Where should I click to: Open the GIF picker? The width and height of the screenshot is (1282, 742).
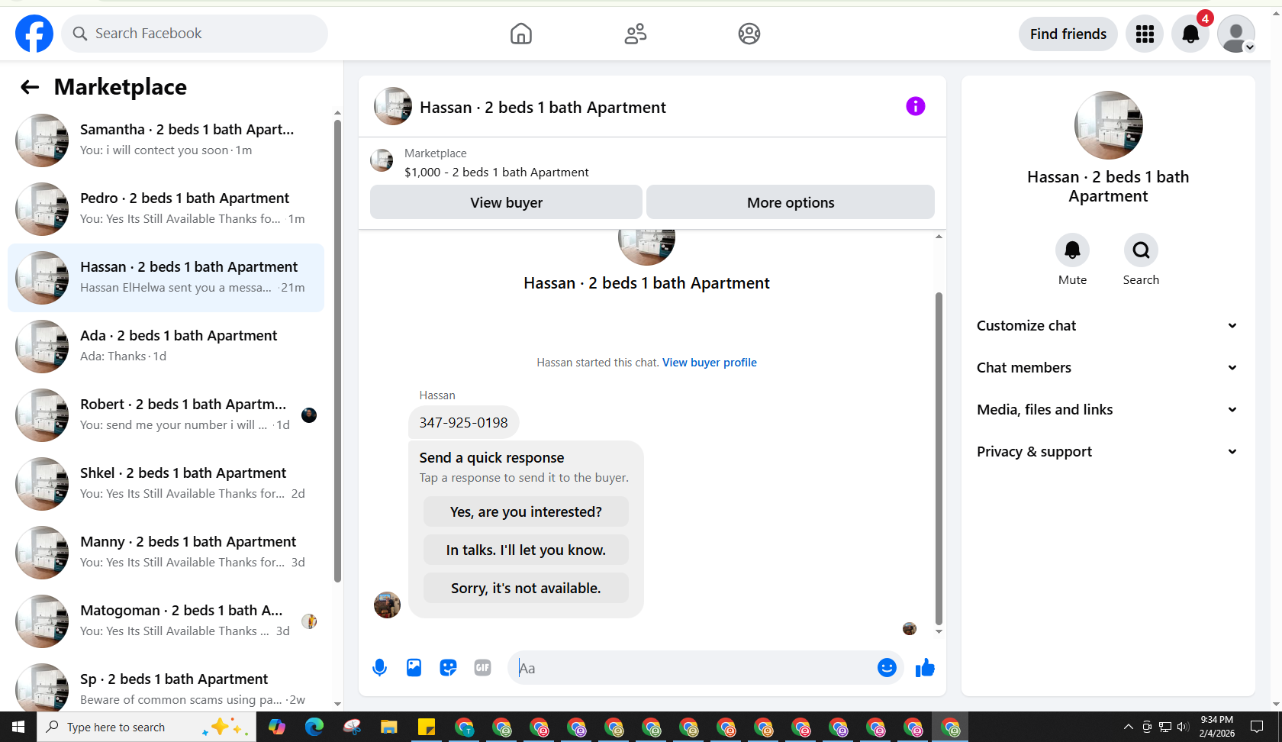point(482,668)
